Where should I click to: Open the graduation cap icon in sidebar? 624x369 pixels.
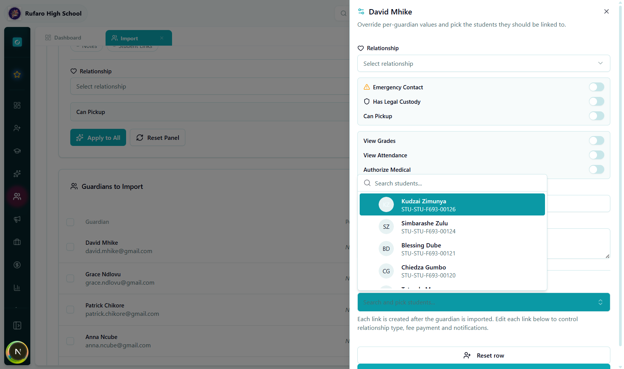point(17,151)
